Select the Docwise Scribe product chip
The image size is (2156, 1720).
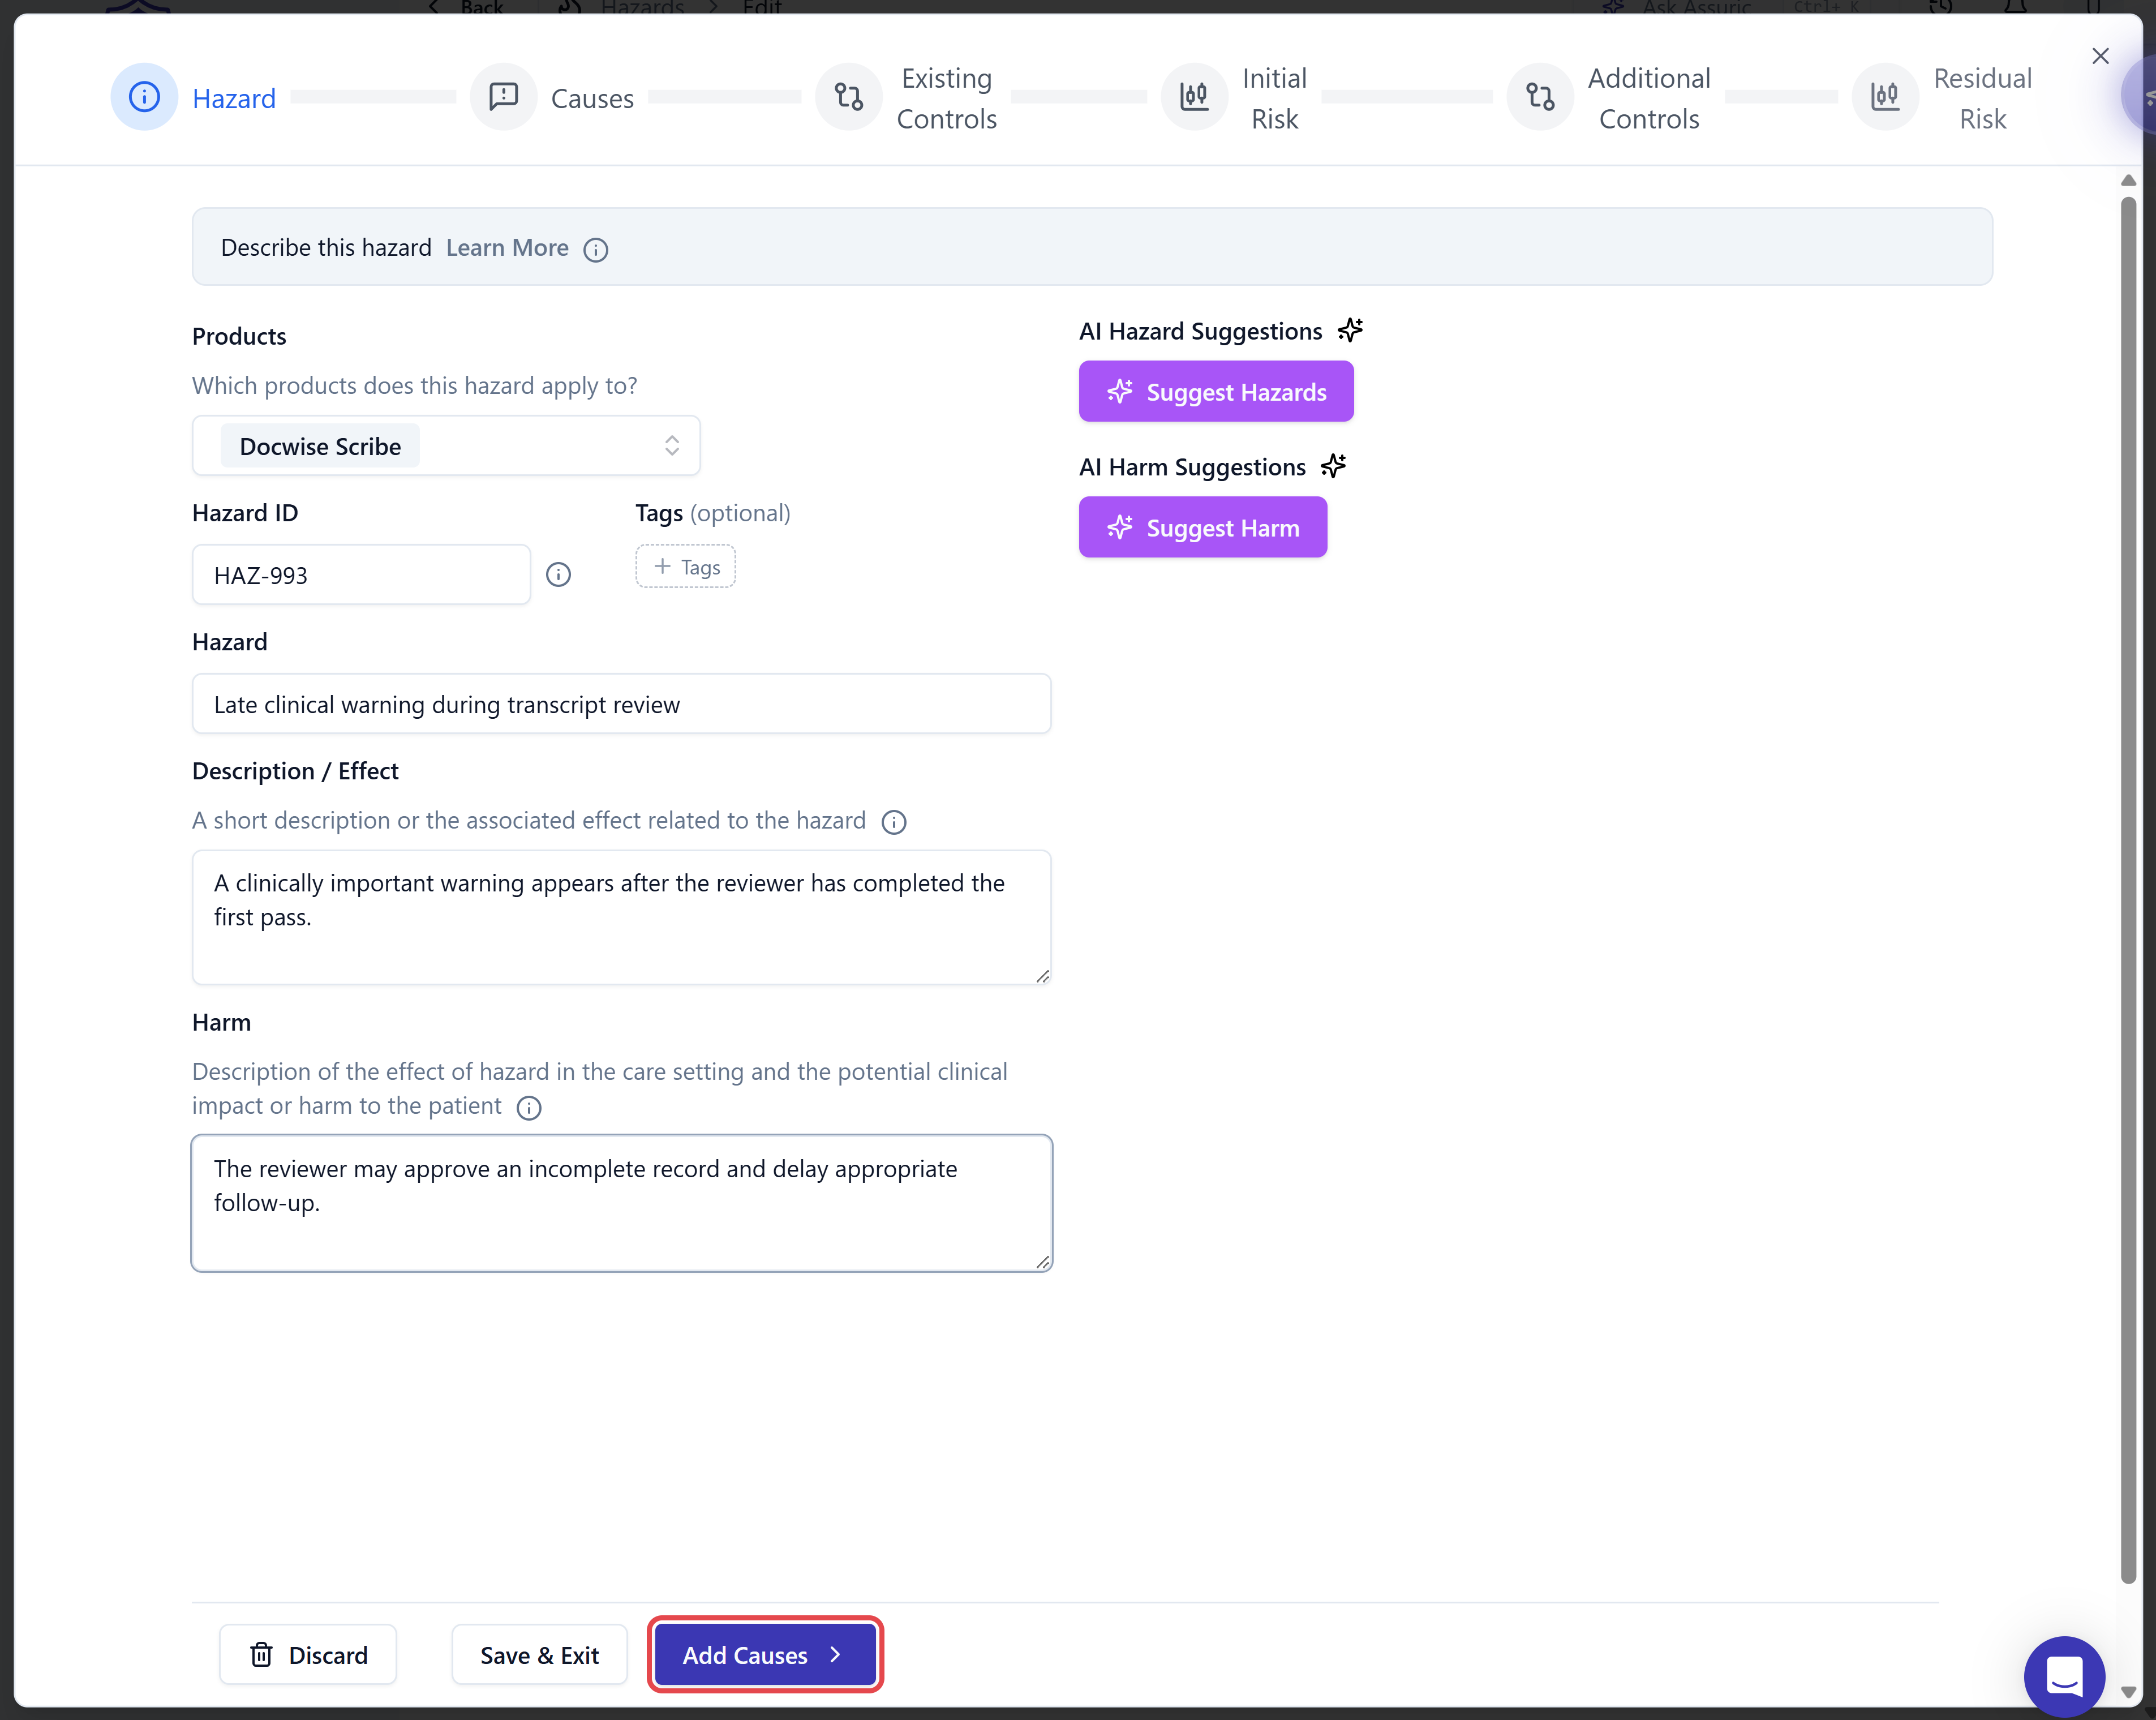tap(320, 447)
